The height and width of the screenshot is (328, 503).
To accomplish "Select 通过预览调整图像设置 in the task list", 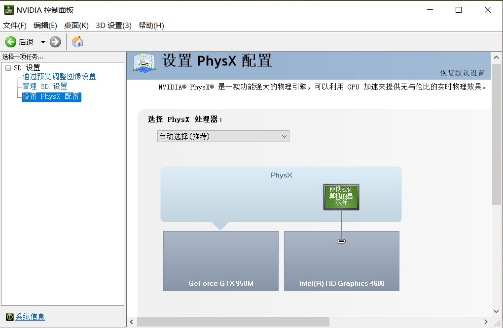I will [59, 76].
